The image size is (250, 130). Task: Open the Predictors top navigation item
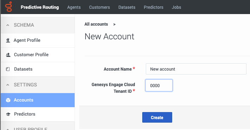[x=154, y=7]
